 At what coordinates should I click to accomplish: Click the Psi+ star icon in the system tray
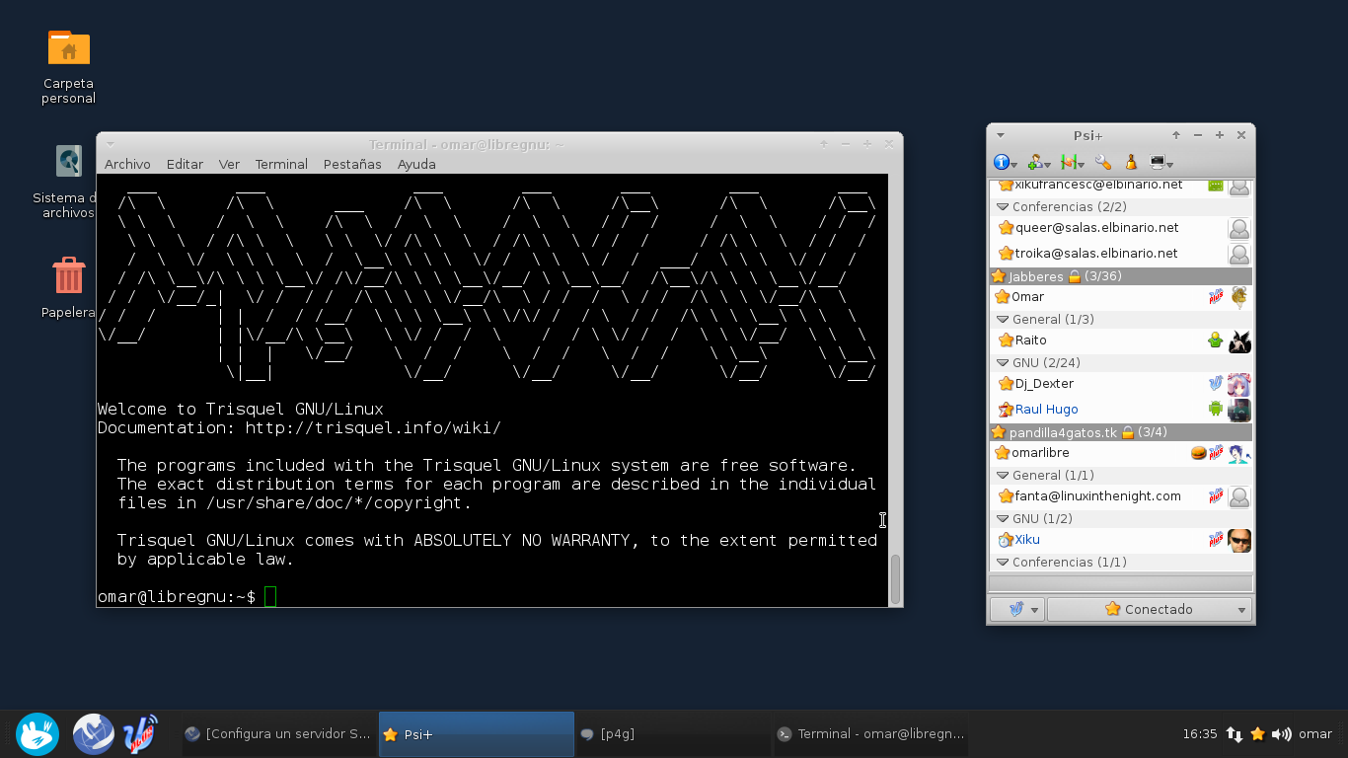1258,734
